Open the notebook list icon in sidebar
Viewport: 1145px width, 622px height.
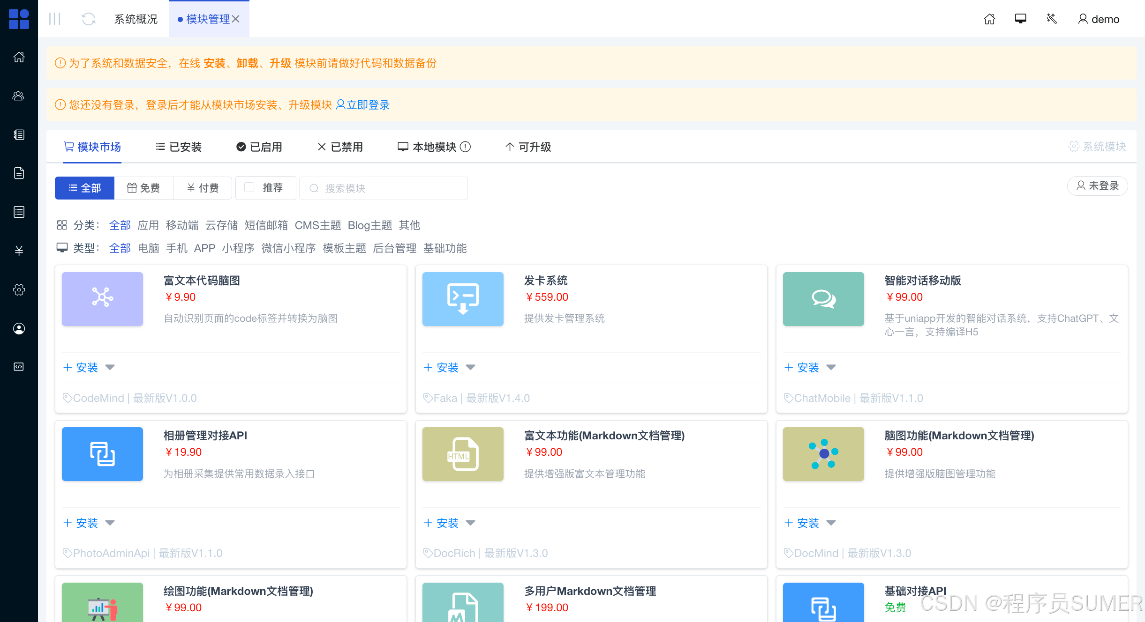[19, 135]
